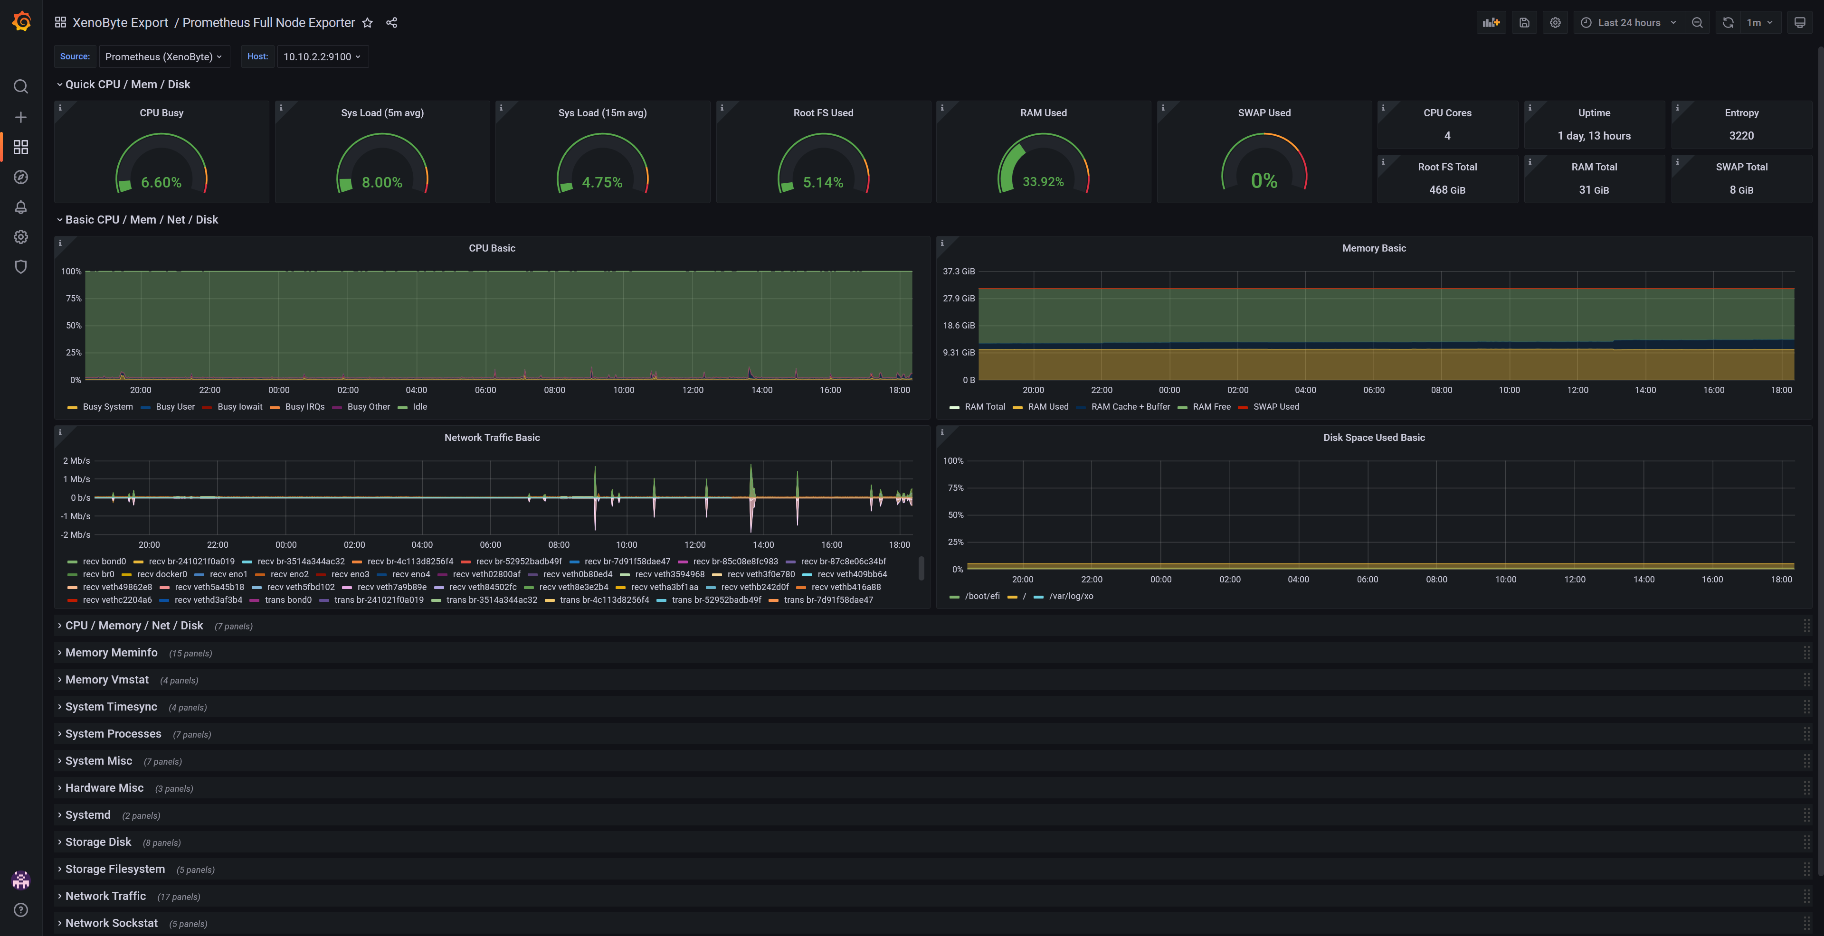This screenshot has width=1824, height=936.
Task: Save dashboard using the floppy disk icon
Action: pos(1524,23)
